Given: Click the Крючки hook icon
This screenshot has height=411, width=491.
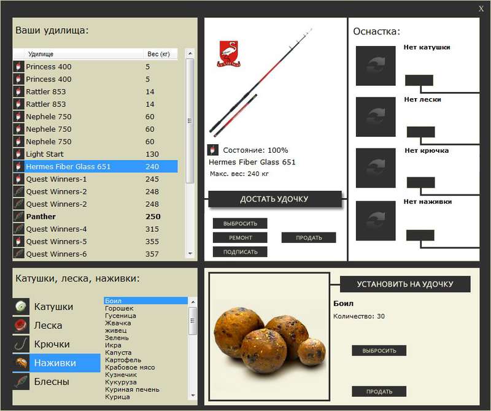Looking at the screenshot, I should pos(21,344).
